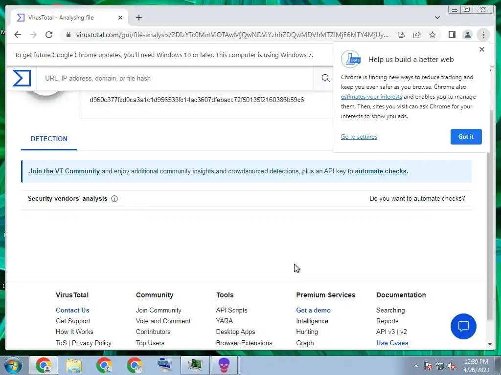The height and width of the screenshot is (375, 501).
Task: Bookmark this page with the star icon
Action: point(433,35)
